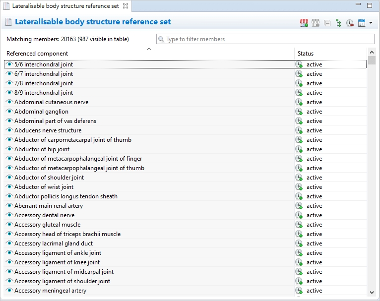Toggle the eye icon for 7/8 interchondral joint

coord(9,83)
